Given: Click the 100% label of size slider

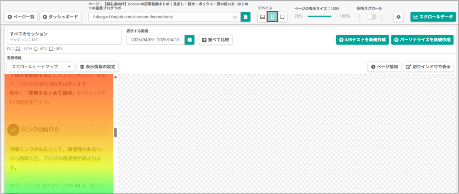Looking at the screenshot, I should 344,17.
